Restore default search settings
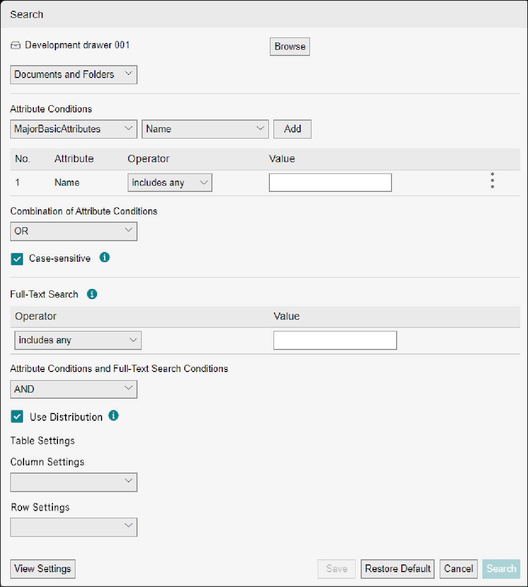Screen dimensions: 528x587 [397, 569]
